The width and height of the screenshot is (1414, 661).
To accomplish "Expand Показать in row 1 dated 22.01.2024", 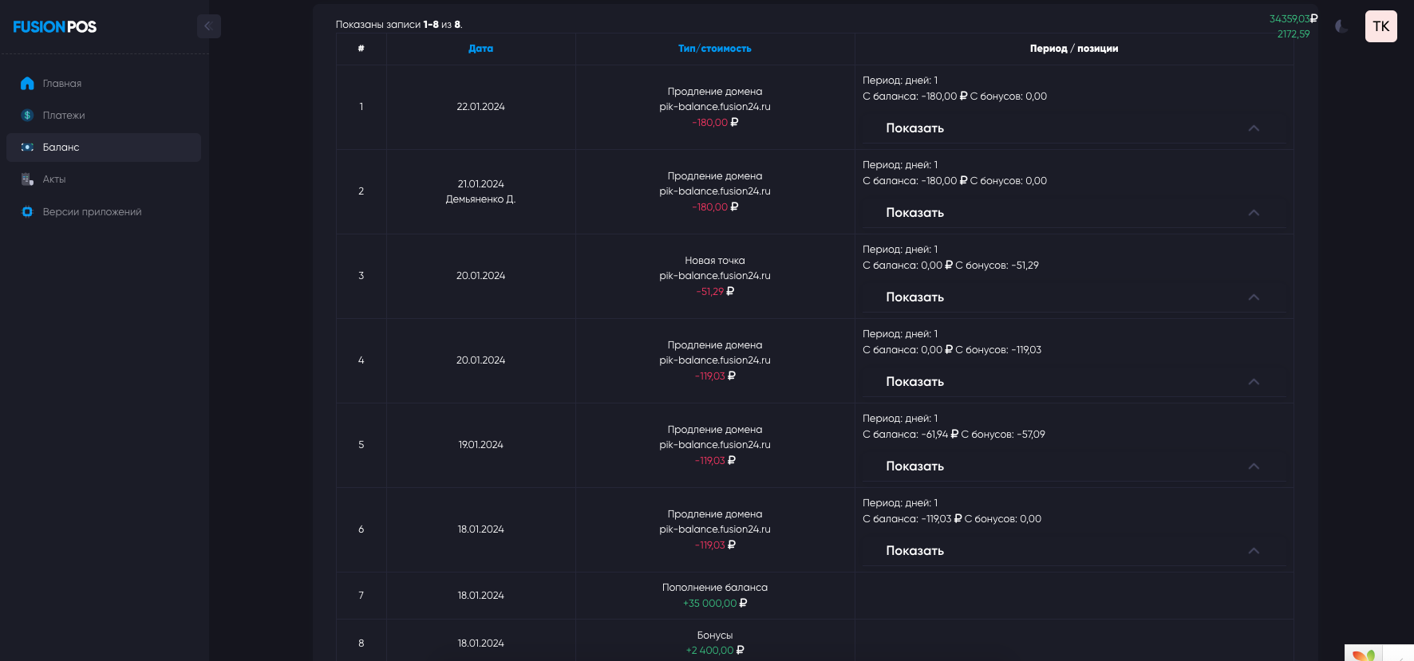I will coord(914,128).
